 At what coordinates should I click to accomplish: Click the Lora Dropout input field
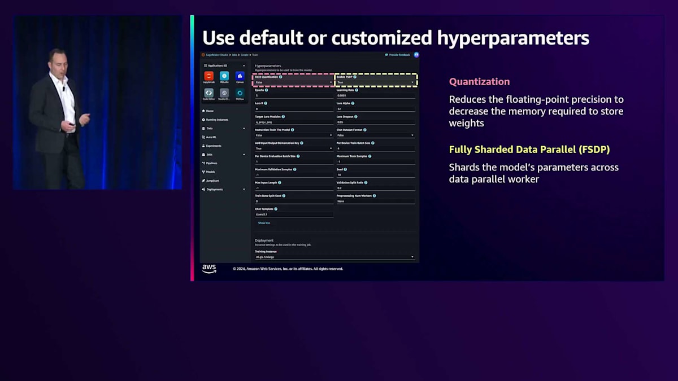[376, 122]
